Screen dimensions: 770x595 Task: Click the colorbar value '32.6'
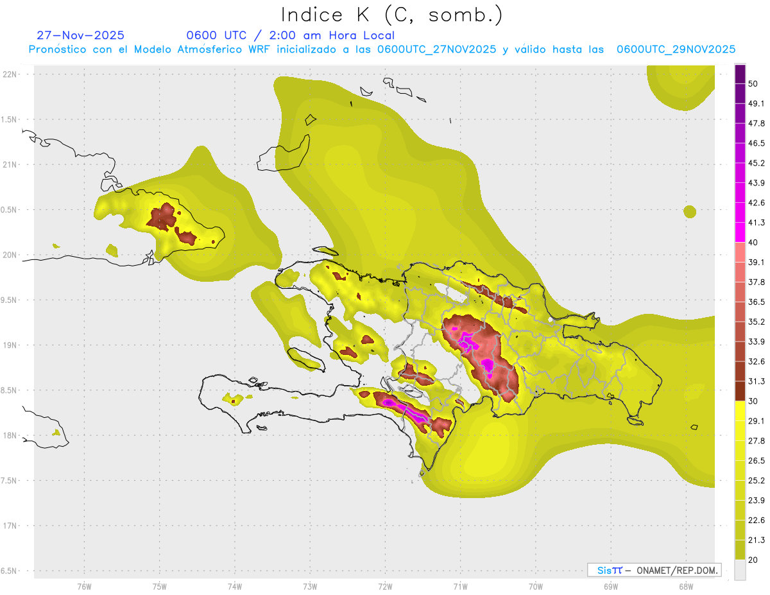[x=757, y=361]
